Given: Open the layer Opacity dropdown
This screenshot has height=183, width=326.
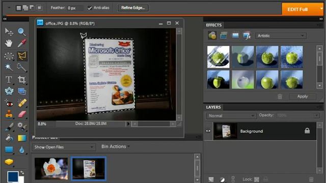Looking at the screenshot, I should pos(316,115).
